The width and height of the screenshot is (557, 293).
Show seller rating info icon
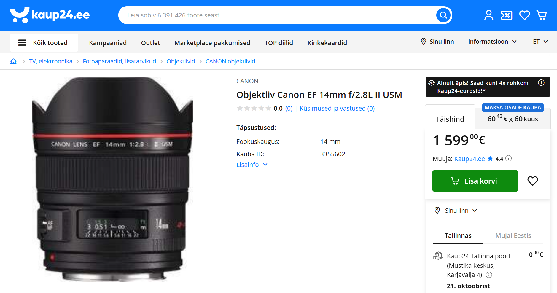pyautogui.click(x=509, y=158)
